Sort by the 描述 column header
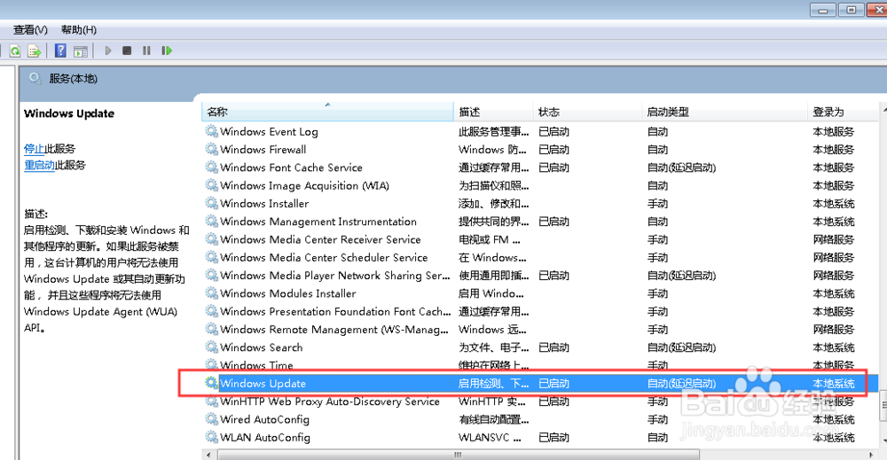This screenshot has height=460, width=887. [x=493, y=112]
